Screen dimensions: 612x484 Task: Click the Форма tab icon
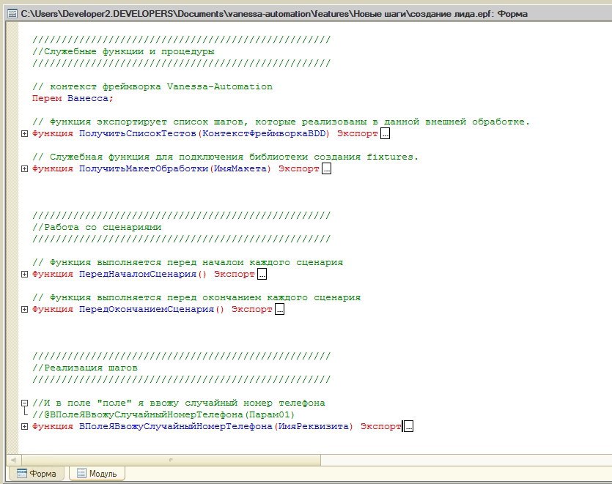pyautogui.click(x=22, y=474)
